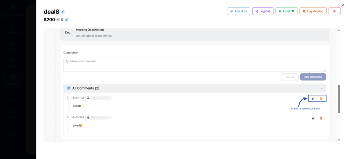Close the deal8 detail panel
The height and width of the screenshot is (159, 348).
coord(343,5)
